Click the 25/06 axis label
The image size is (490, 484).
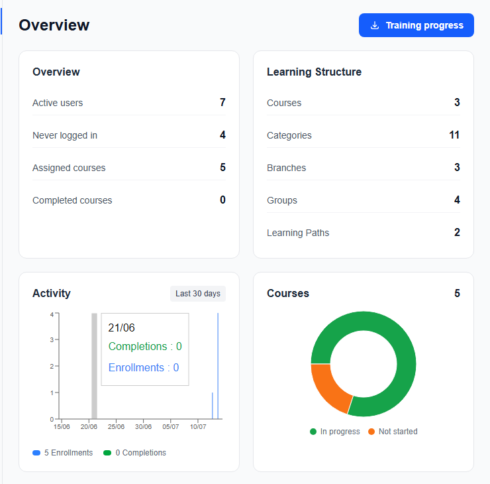click(116, 427)
